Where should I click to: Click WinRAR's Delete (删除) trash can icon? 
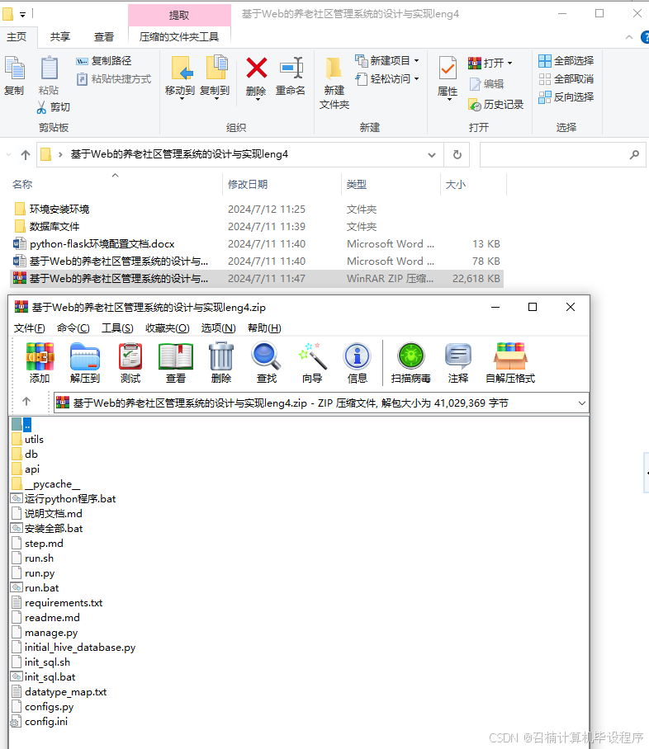click(221, 363)
